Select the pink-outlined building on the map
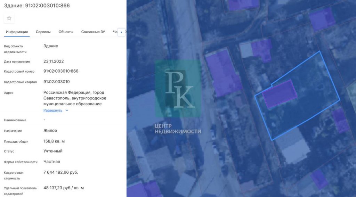356x197 pixels. coord(280,94)
